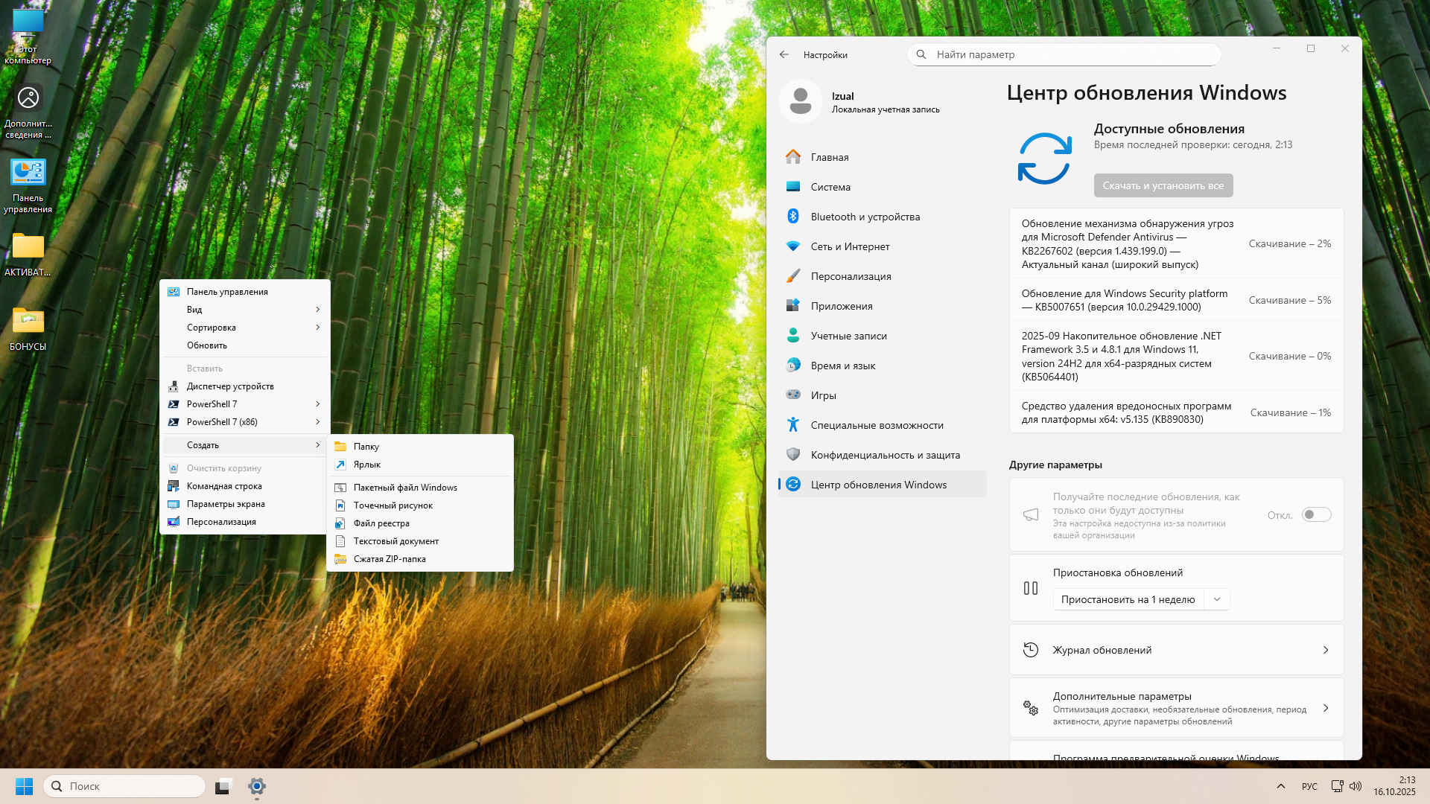Expand the pause updates duration dropdown
The image size is (1430, 804).
(1217, 599)
